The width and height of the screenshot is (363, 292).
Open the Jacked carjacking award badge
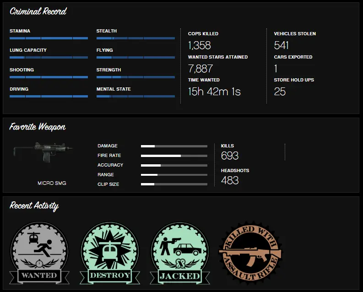pyautogui.click(x=180, y=253)
